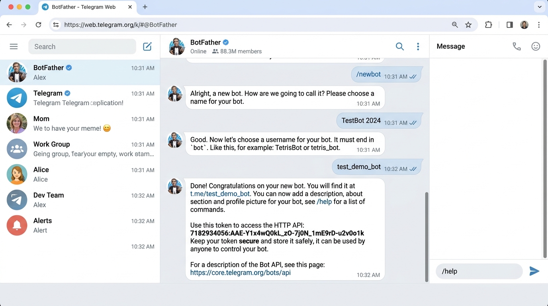This screenshot has width=548, height=306.
Task: Click the verified badge next to BotFather
Action: (x=226, y=42)
